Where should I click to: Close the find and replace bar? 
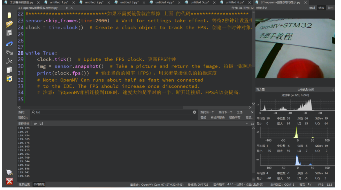coord(252,112)
